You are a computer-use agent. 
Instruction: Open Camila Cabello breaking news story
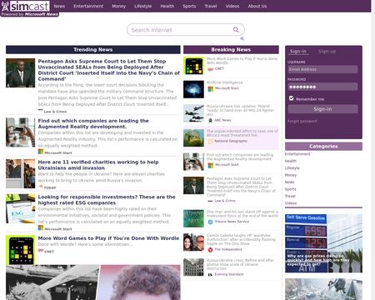point(241,239)
